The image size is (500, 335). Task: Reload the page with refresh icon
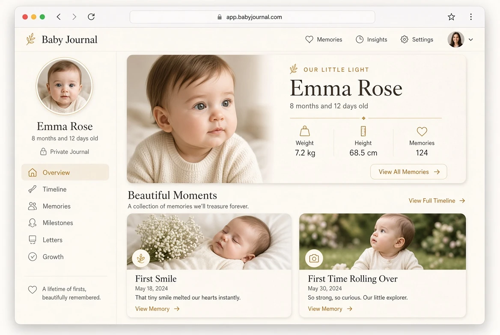(91, 17)
